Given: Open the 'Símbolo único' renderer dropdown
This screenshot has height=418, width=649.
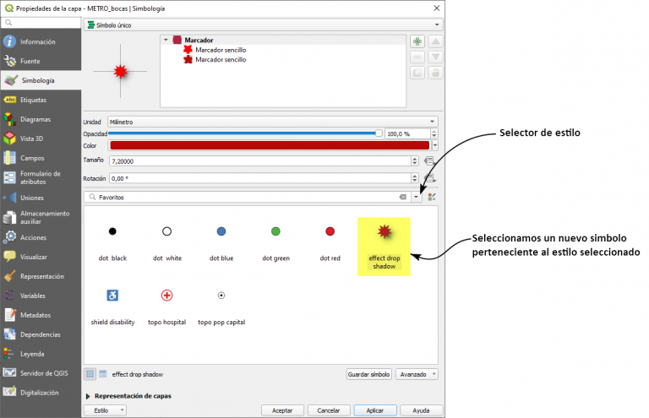Looking at the screenshot, I should [263, 24].
